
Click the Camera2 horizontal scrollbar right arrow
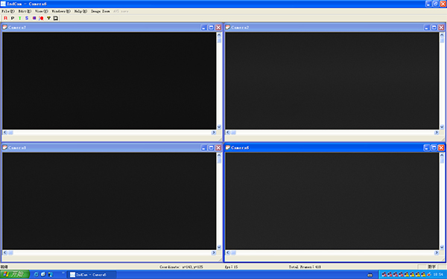pos(436,132)
